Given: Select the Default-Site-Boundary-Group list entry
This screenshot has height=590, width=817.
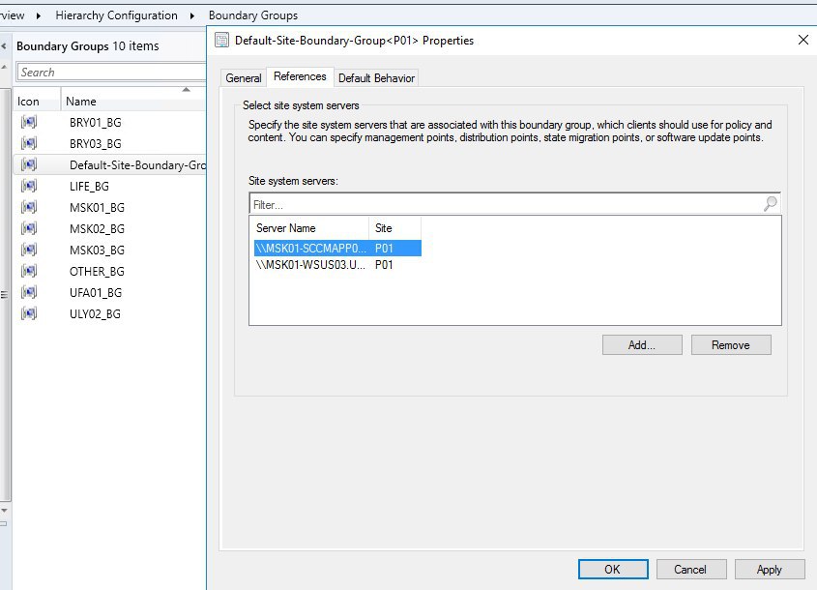Looking at the screenshot, I should click(x=137, y=165).
